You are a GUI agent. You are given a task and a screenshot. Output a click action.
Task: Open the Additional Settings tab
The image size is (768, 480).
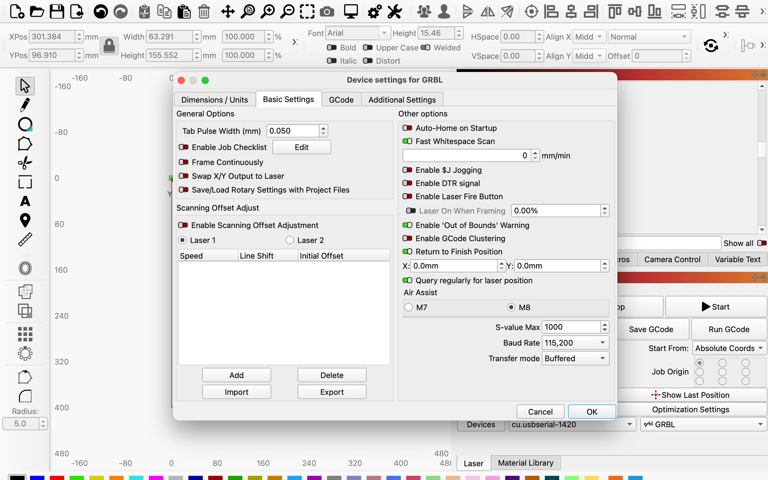pos(402,100)
